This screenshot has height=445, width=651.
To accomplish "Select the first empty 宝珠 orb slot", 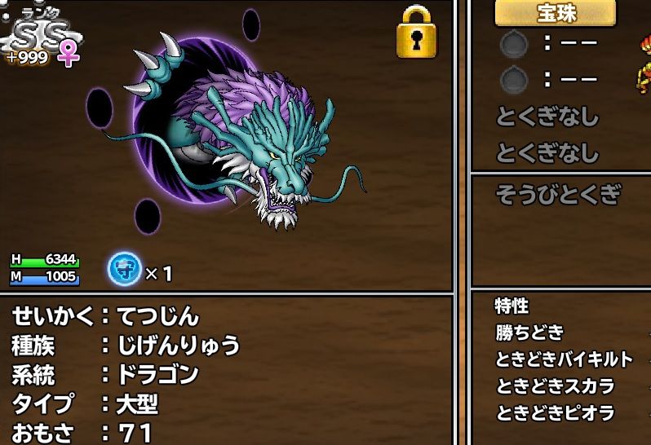I will point(514,43).
